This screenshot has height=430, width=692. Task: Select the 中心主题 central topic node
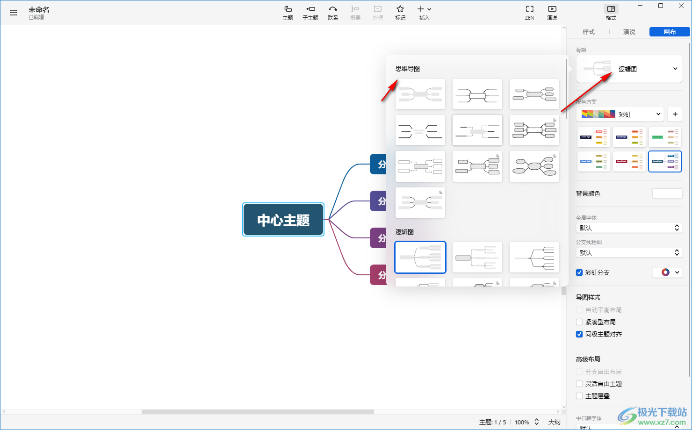coord(283,220)
